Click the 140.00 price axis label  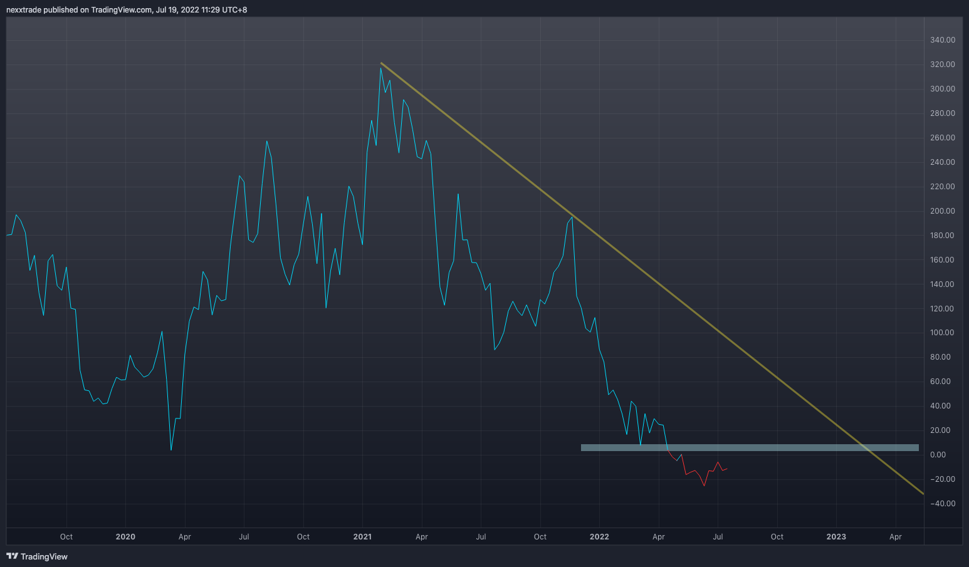(943, 284)
